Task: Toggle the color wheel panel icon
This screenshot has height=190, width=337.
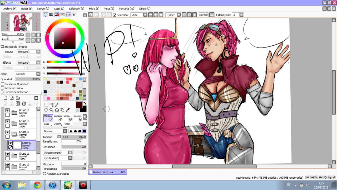Action: click(46, 15)
